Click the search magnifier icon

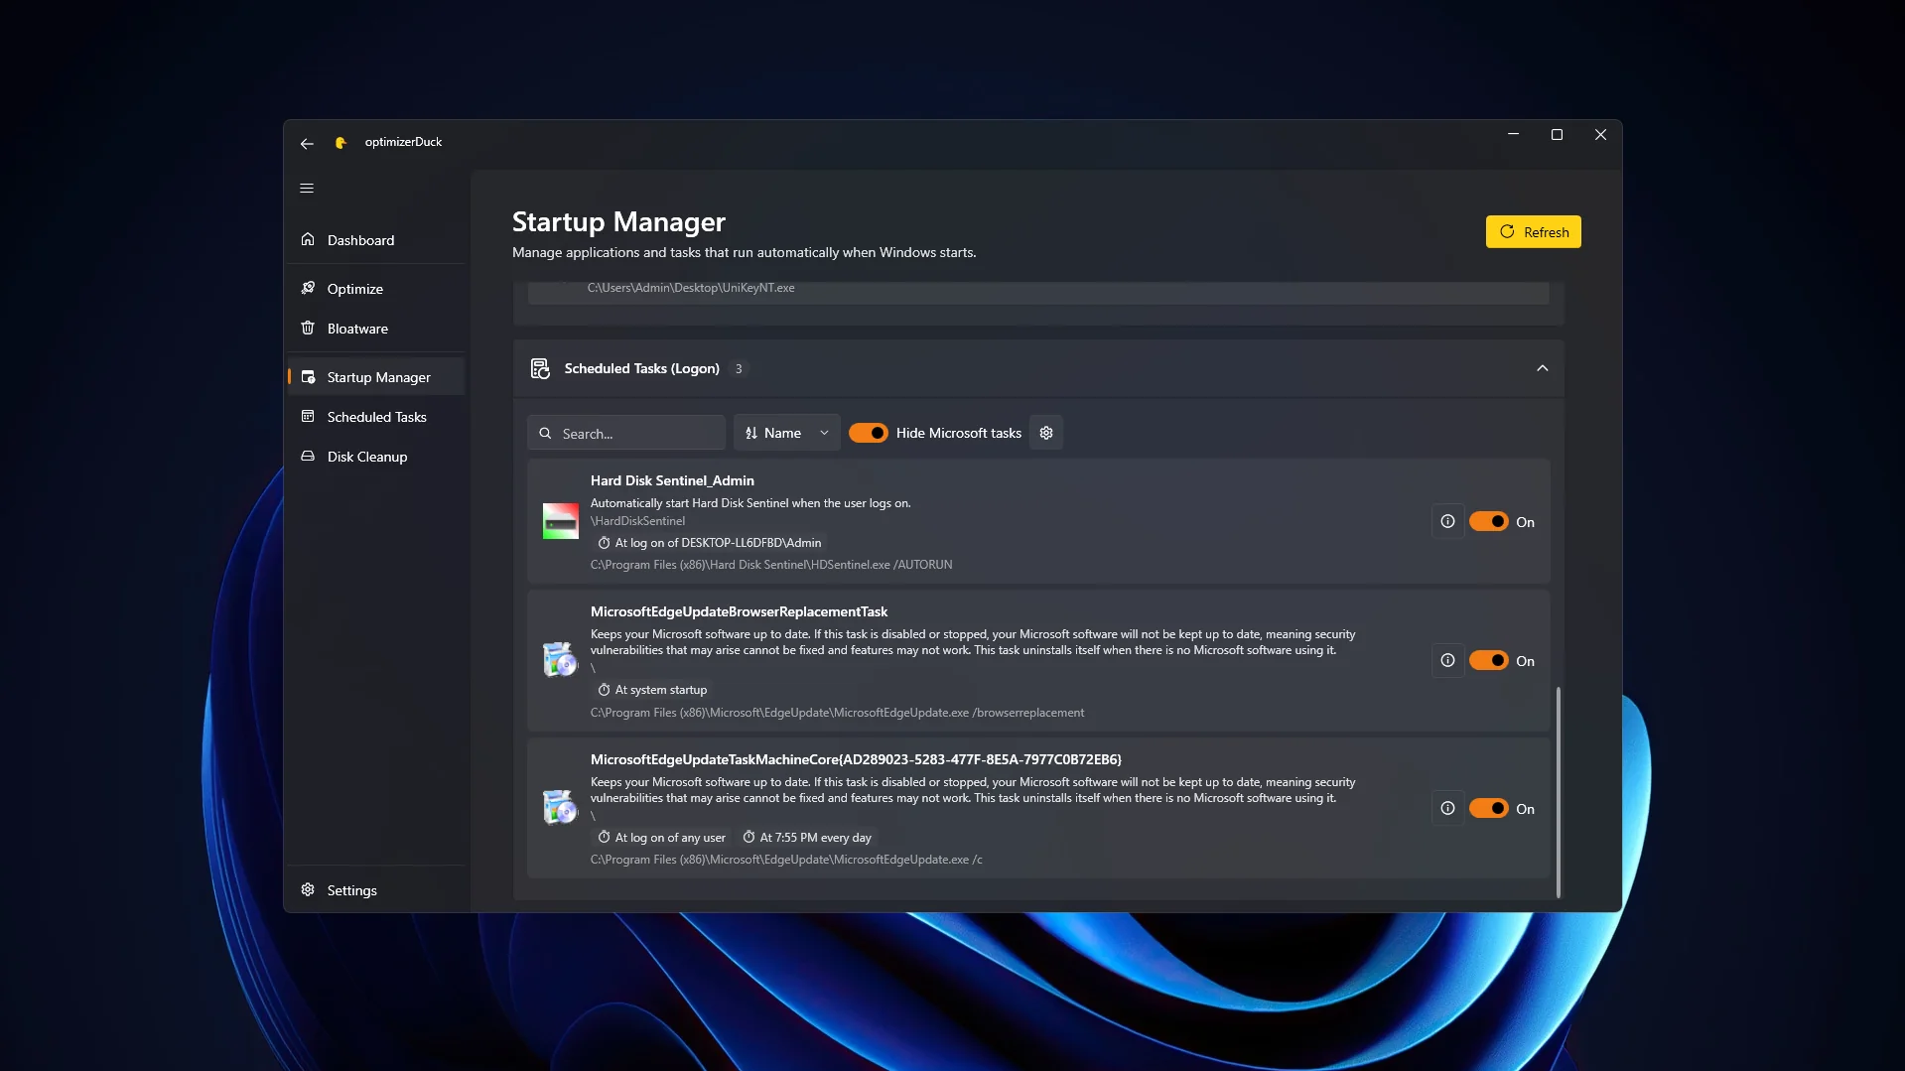point(545,433)
